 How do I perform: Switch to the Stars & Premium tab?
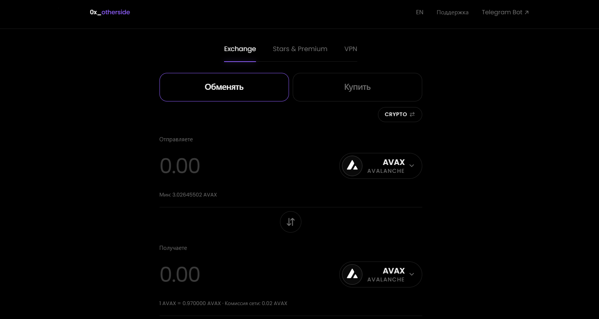[300, 49]
